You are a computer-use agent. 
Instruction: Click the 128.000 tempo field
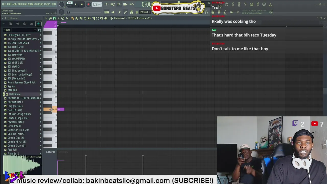[x=97, y=4]
